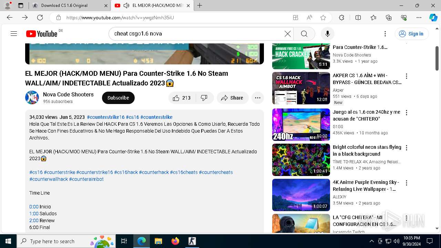Open Edge Settings and more menu
The width and height of the screenshot is (441, 248).
pos(419,18)
